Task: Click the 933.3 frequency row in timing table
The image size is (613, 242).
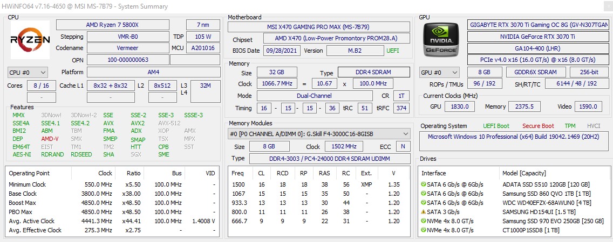Action: (319, 203)
